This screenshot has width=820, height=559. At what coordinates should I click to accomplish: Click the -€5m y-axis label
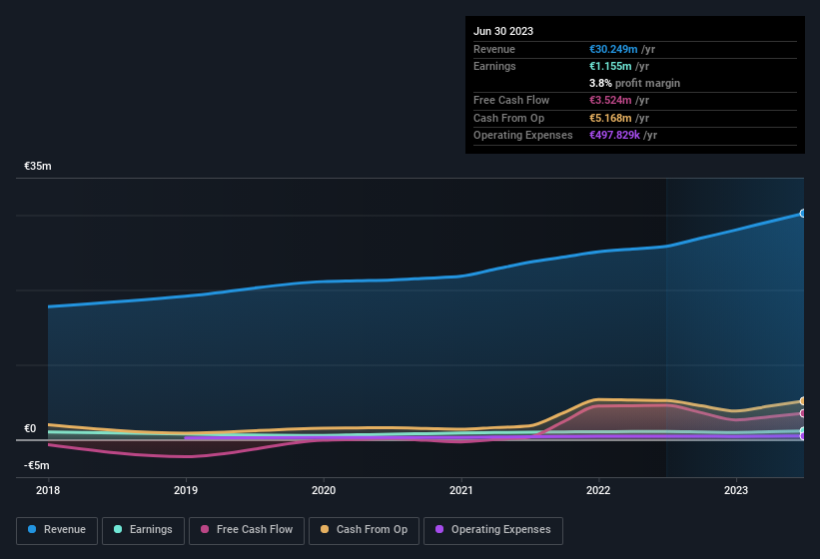coord(37,465)
